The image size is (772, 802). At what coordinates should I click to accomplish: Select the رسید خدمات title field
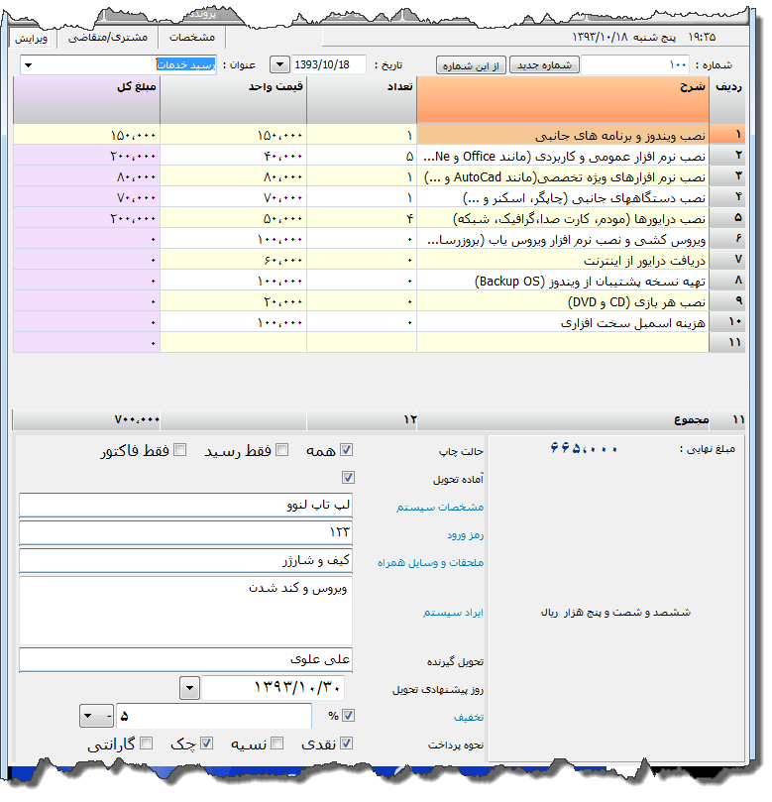[119, 65]
